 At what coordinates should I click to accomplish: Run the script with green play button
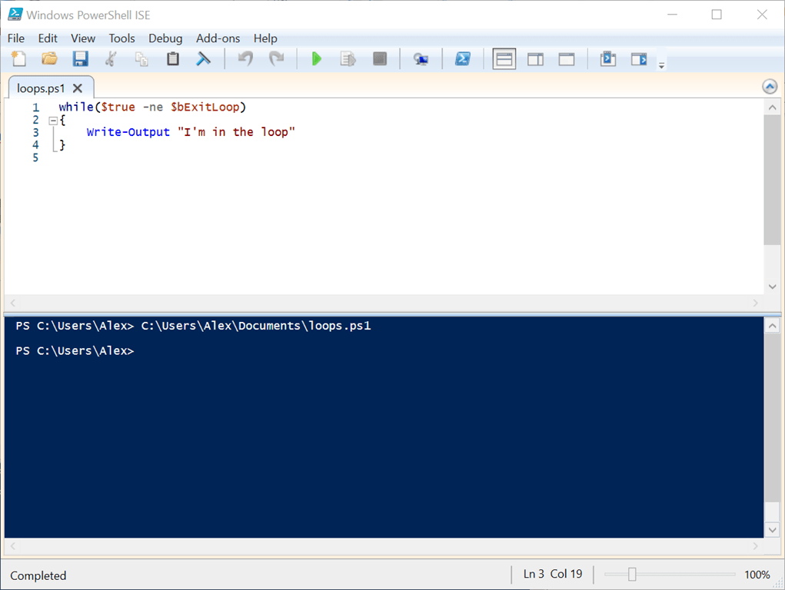(x=317, y=59)
